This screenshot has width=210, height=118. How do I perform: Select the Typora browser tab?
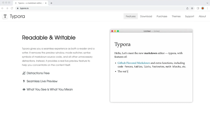click(30, 3)
